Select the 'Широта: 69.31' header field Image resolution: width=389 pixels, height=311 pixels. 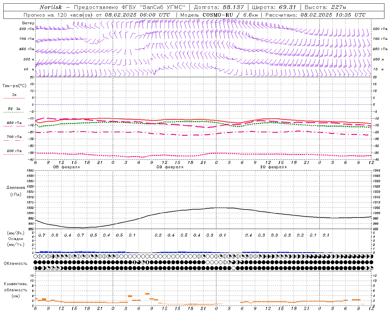coord(274,7)
